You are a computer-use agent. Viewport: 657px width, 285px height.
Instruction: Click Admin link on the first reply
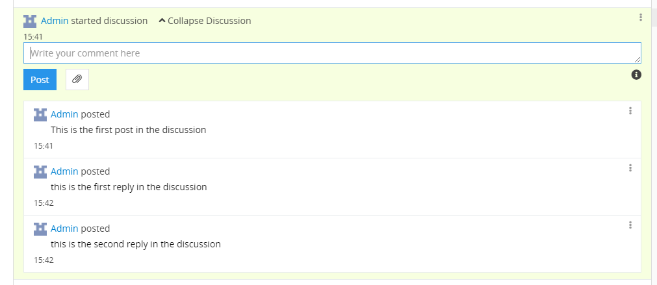point(64,171)
